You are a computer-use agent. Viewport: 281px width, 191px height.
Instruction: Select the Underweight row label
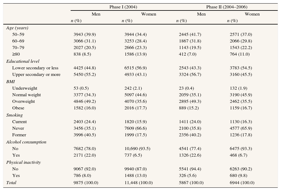coord(25,88)
